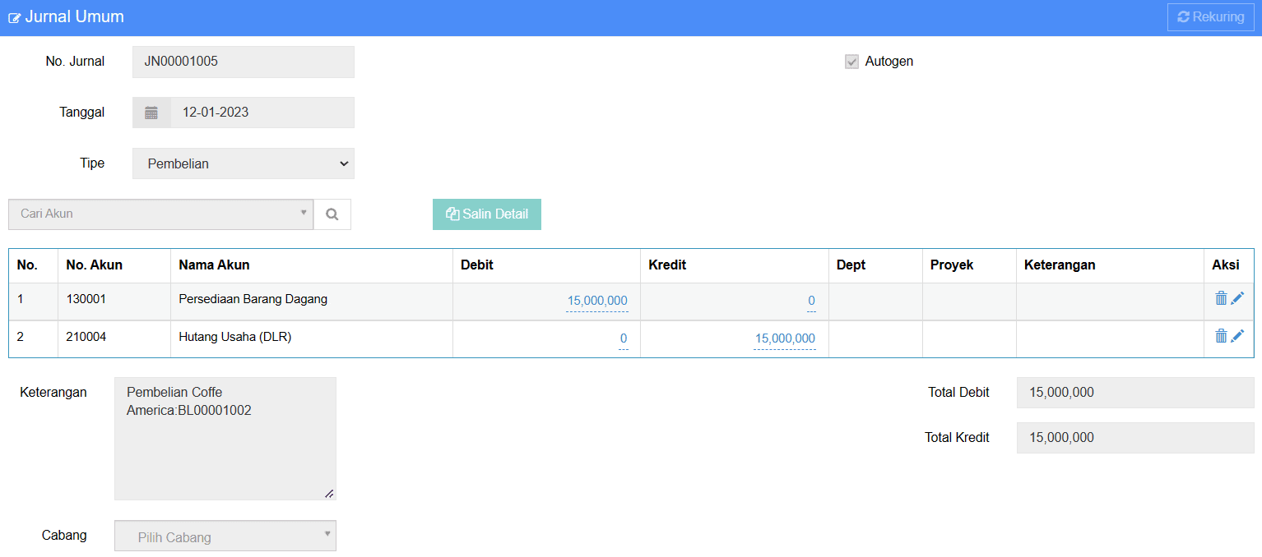Open the calendar icon beside Tanggal
The width and height of the screenshot is (1262, 557).
coord(151,113)
